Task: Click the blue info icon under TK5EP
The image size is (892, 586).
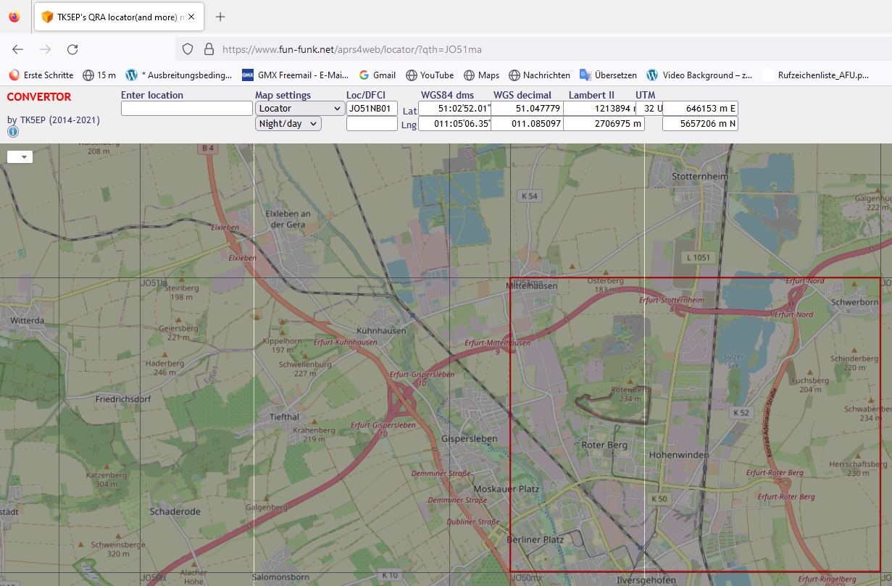Action: point(13,133)
